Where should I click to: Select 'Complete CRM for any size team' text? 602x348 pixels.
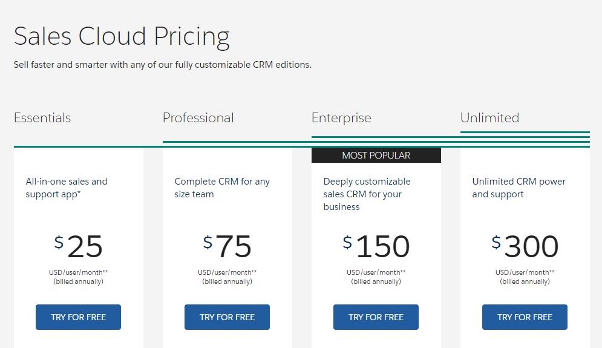point(222,188)
